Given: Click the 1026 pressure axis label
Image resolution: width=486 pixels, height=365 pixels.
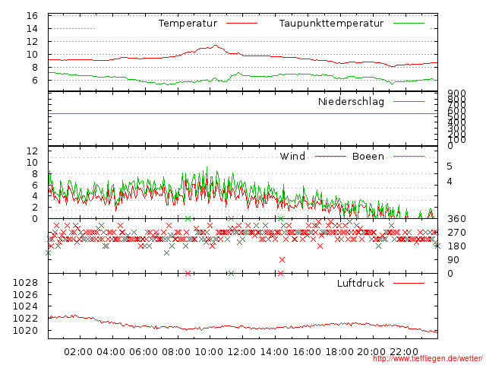Looking at the screenshot, I should 25,294.
